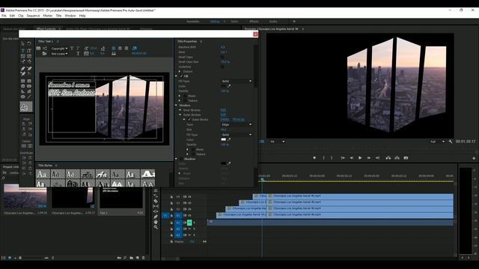Open font family dropdown showing Copyright
The width and height of the screenshot is (479, 269).
[59, 49]
